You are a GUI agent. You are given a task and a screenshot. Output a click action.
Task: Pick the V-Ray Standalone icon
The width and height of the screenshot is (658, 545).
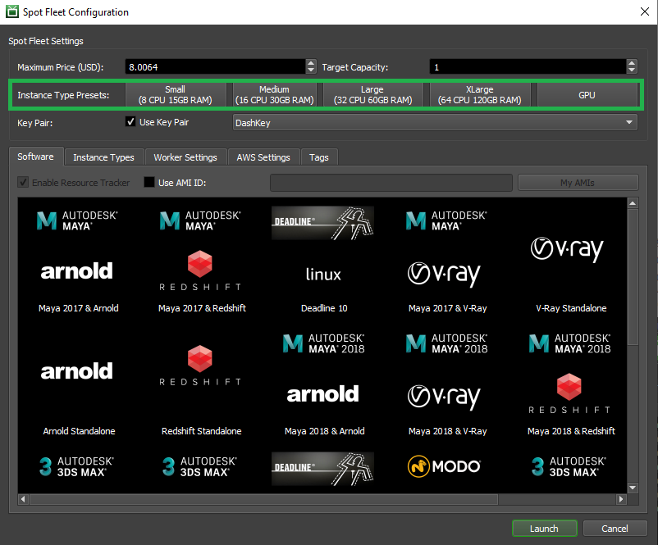(571, 259)
